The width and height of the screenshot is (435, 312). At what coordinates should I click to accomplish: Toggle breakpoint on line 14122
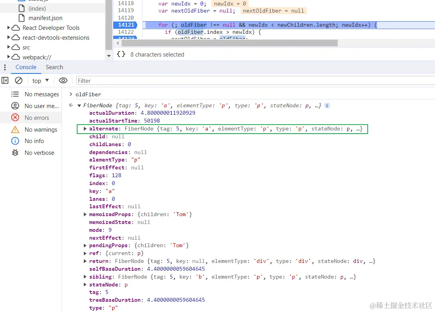(126, 32)
